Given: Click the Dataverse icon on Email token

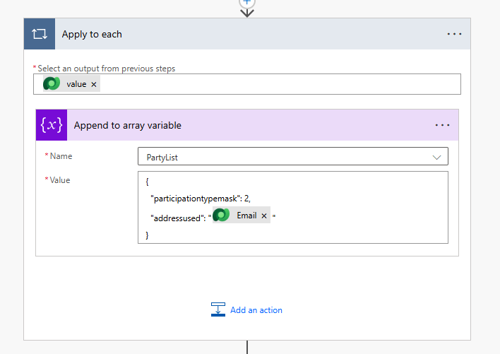Looking at the screenshot, I should point(221,216).
